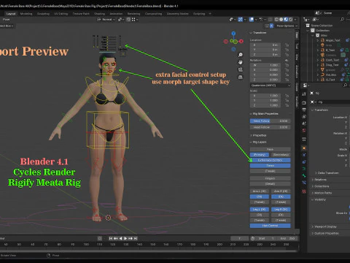Click the properties editor search magnifier
Image resolution: width=350 pixels, height=263 pixels.
345,85
